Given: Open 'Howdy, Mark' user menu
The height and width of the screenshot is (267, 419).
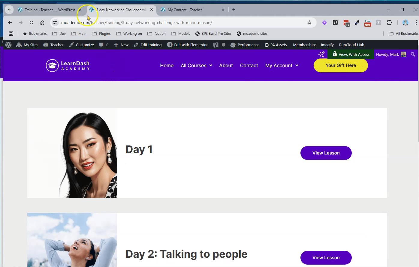Looking at the screenshot, I should point(391,54).
